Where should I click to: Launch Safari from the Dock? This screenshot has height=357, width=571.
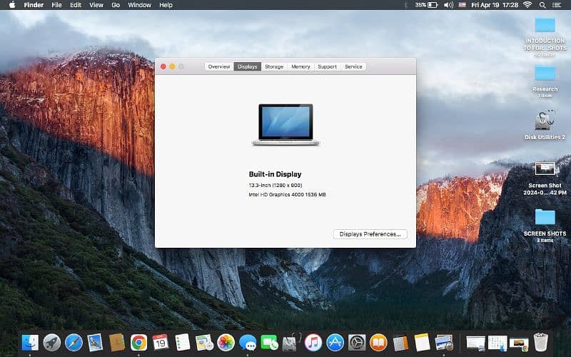pyautogui.click(x=74, y=343)
